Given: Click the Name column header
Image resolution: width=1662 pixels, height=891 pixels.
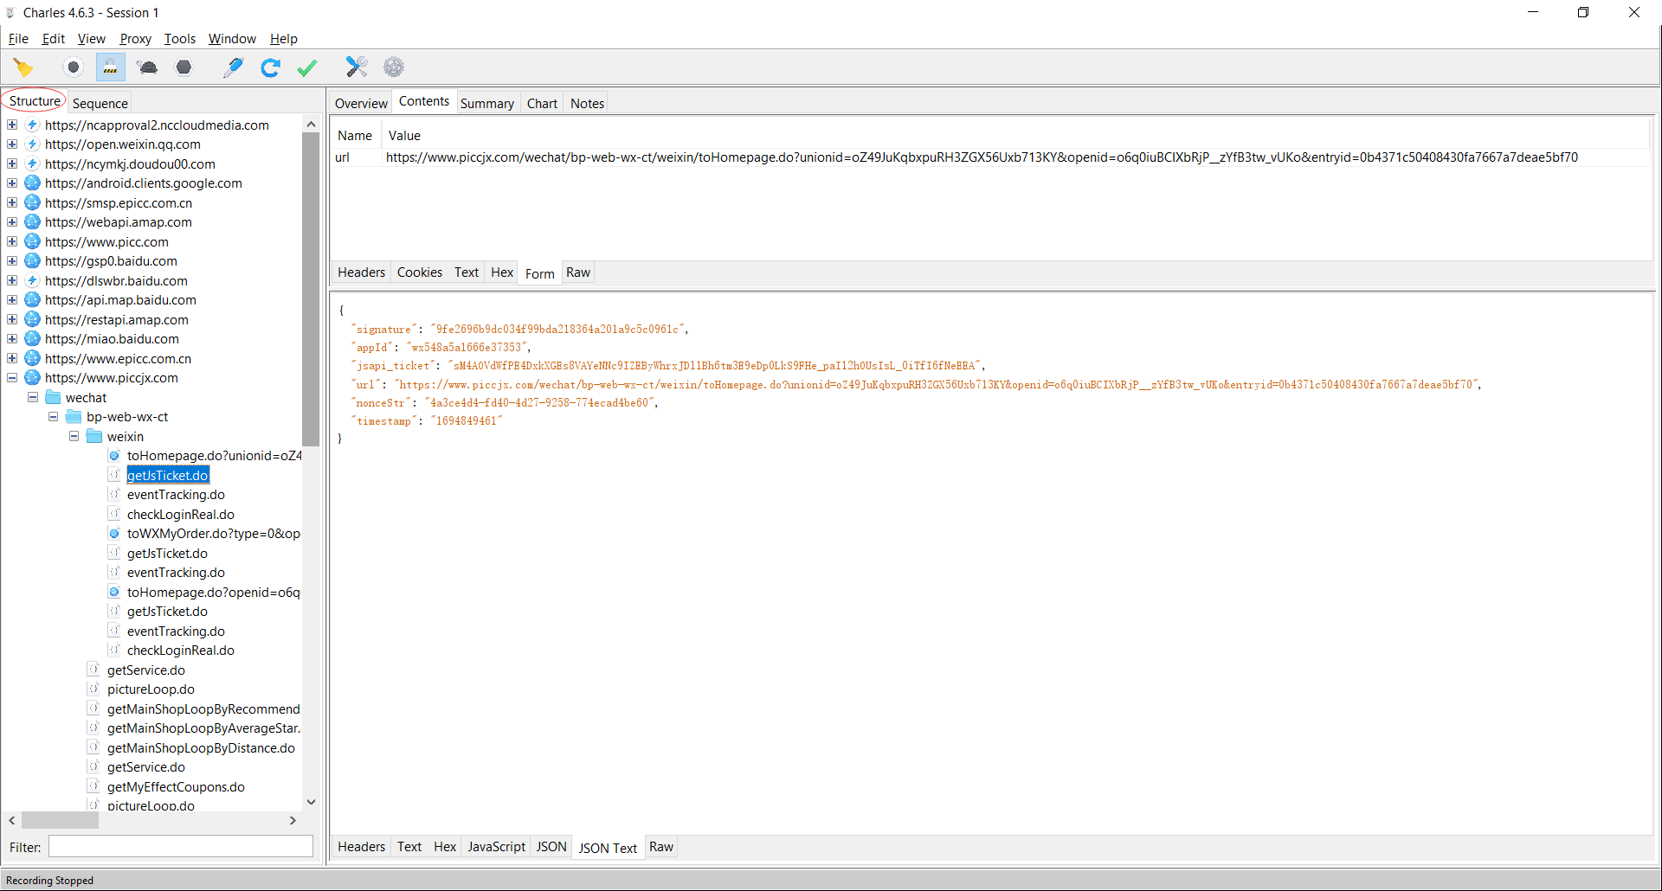Looking at the screenshot, I should click(x=355, y=136).
